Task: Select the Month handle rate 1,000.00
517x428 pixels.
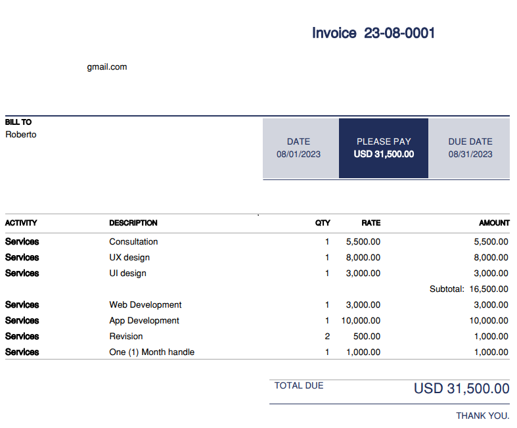Action: pyautogui.click(x=363, y=352)
